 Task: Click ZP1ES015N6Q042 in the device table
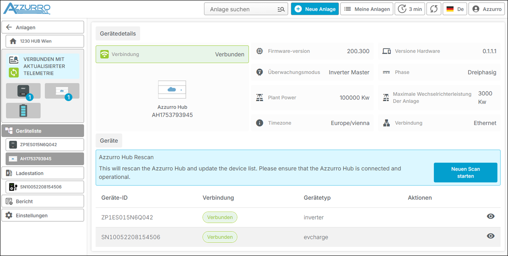click(x=127, y=218)
